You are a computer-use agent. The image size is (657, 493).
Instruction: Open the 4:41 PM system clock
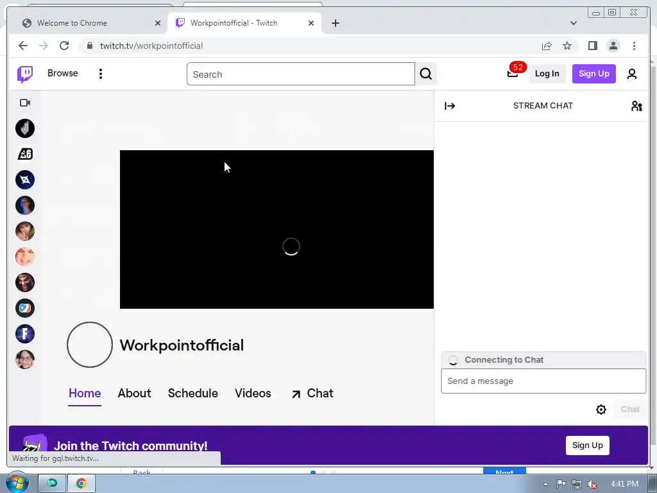pos(624,484)
